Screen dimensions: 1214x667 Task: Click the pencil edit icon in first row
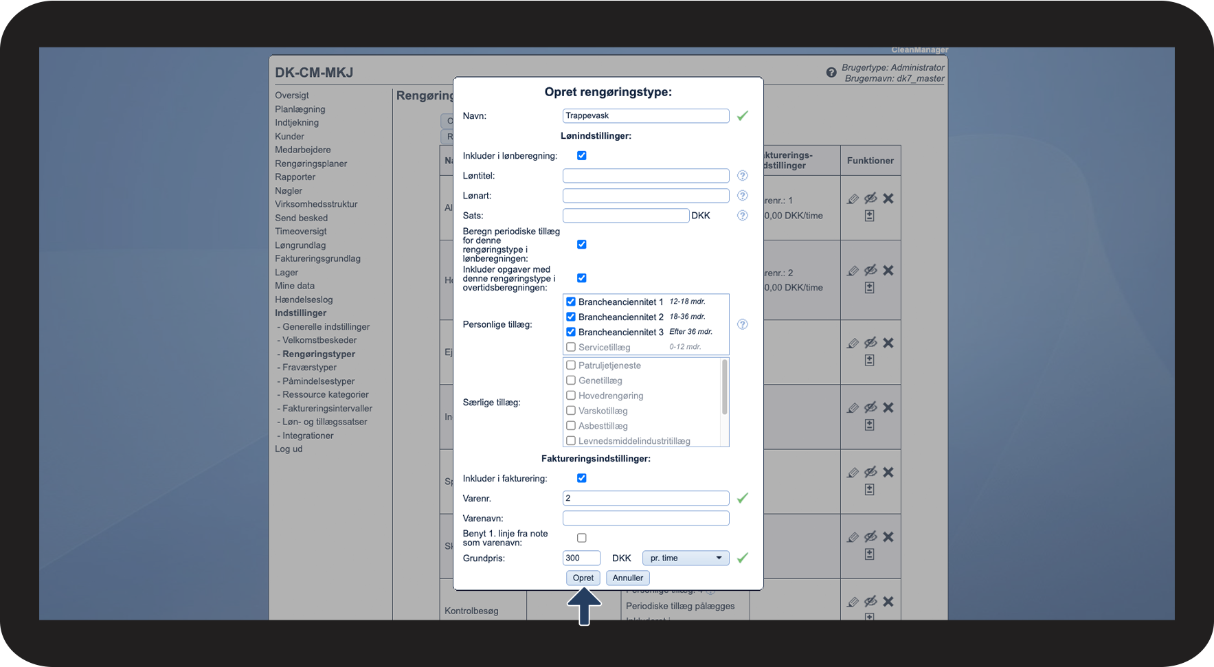click(x=853, y=199)
